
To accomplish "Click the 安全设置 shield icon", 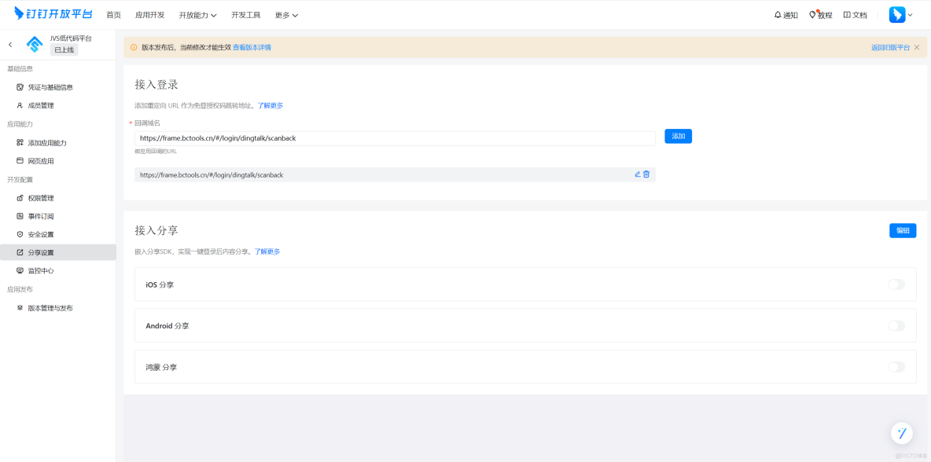I will (20, 234).
